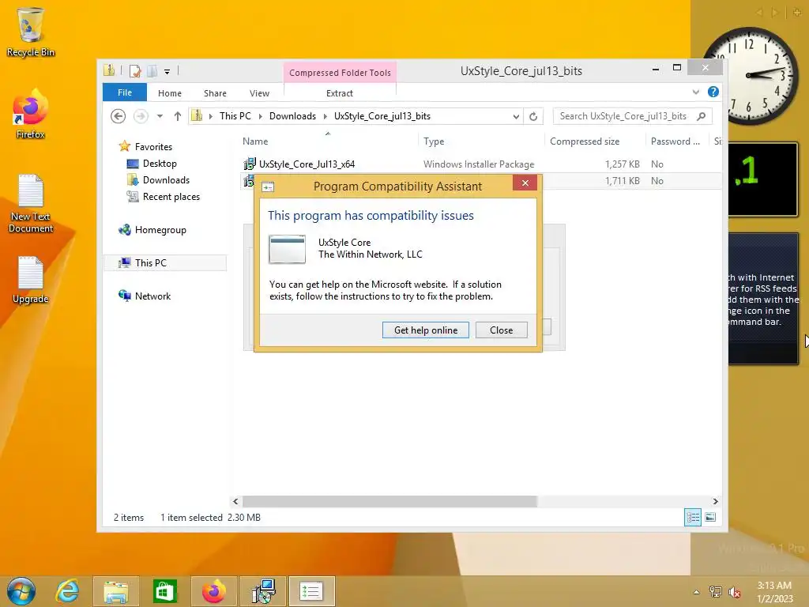Click the Windows Installer taskbar icon
The width and height of the screenshot is (809, 607).
click(x=263, y=591)
